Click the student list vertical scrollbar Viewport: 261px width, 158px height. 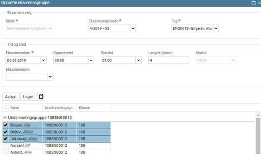(258, 134)
